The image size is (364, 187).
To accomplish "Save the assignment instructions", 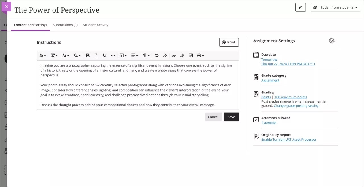I will (x=231, y=117).
